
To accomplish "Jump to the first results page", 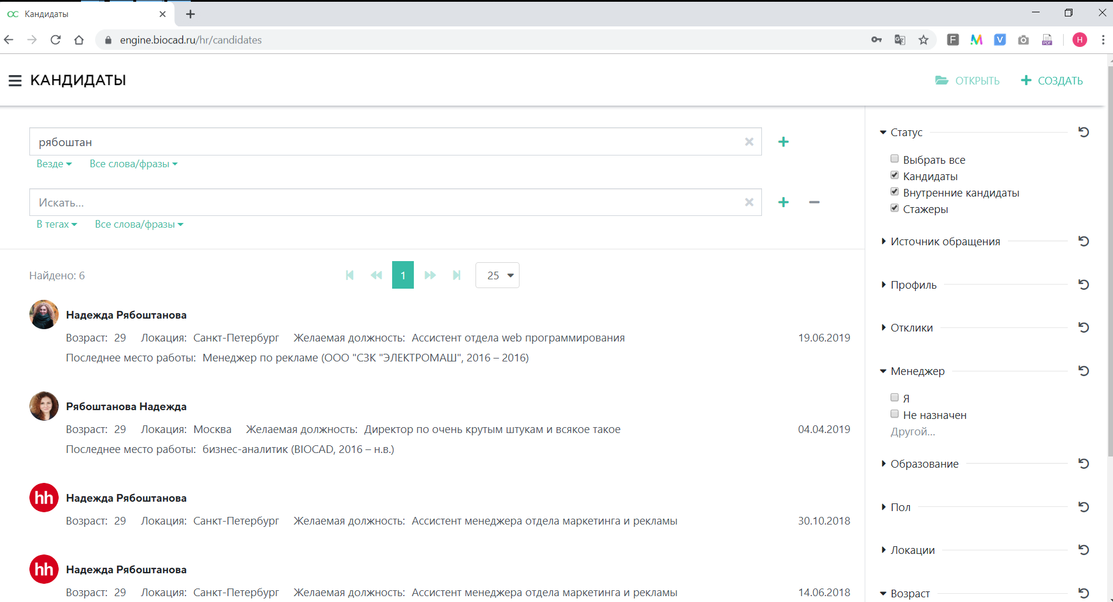I will pos(349,275).
